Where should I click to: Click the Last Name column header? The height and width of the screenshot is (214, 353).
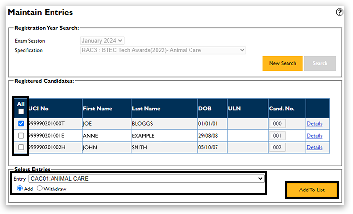[146, 108]
